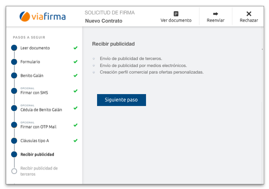
Task: Select the Recibir publicidad step
Action: [x=37, y=154]
